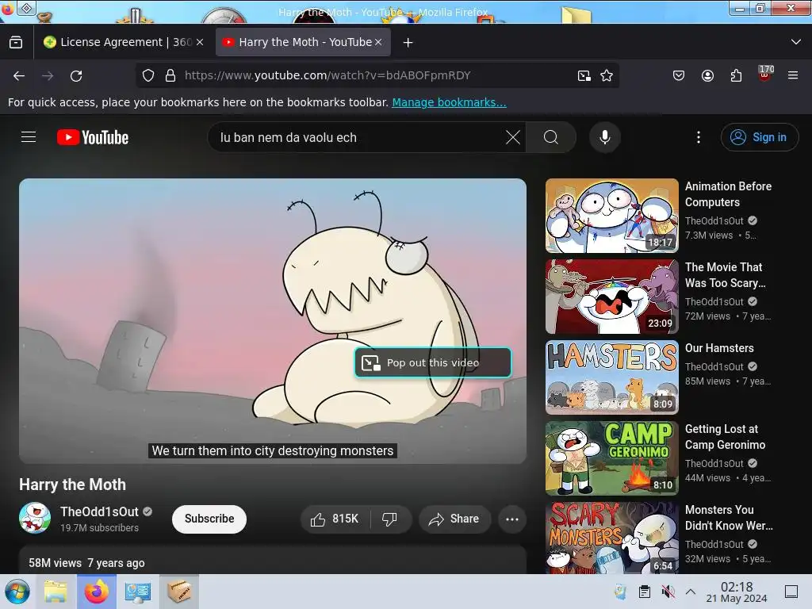View site security padlock information
Image resolution: width=812 pixels, height=609 pixels.
tap(170, 75)
